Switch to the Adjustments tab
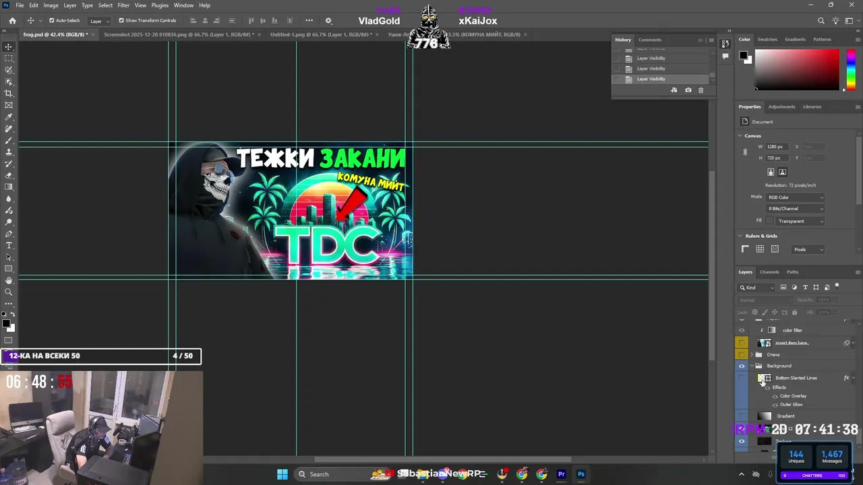Screen dimensions: 863x485 (781, 106)
